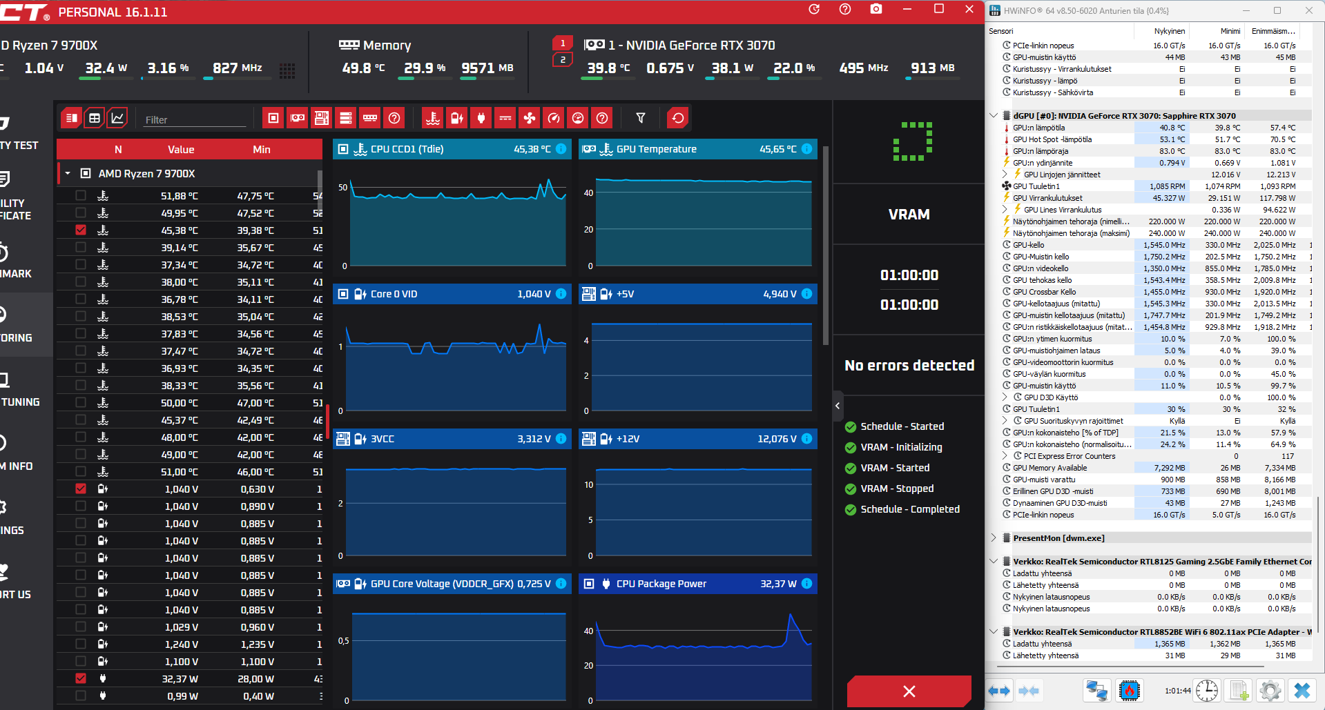
Task: Filter sensors by fan type icon
Action: (530, 118)
